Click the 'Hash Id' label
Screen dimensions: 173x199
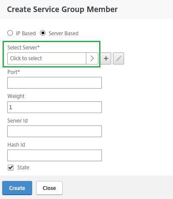[16, 145]
